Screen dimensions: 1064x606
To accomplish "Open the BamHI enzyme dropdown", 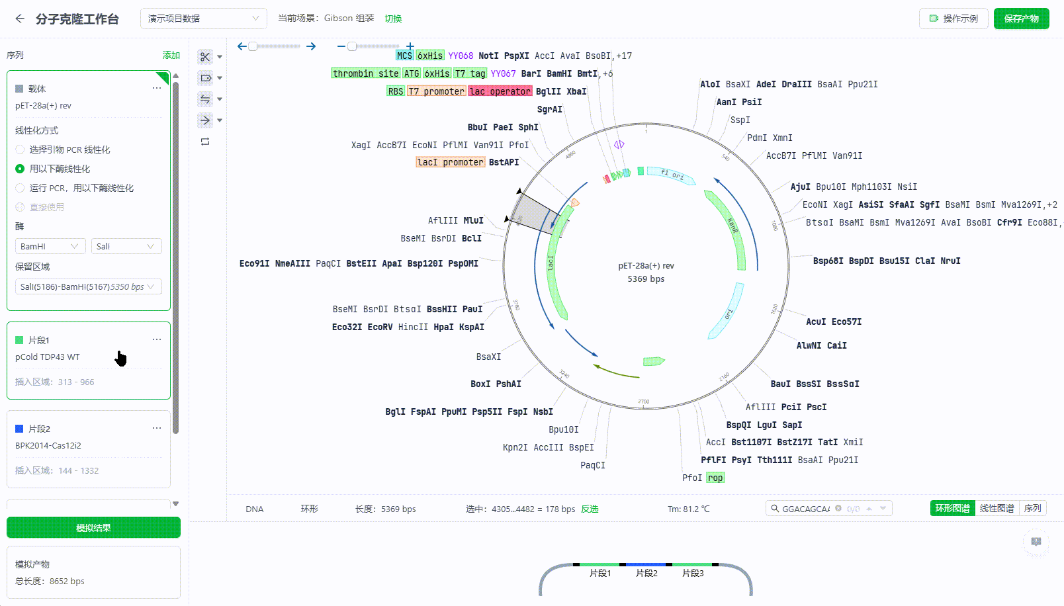I will click(x=50, y=246).
